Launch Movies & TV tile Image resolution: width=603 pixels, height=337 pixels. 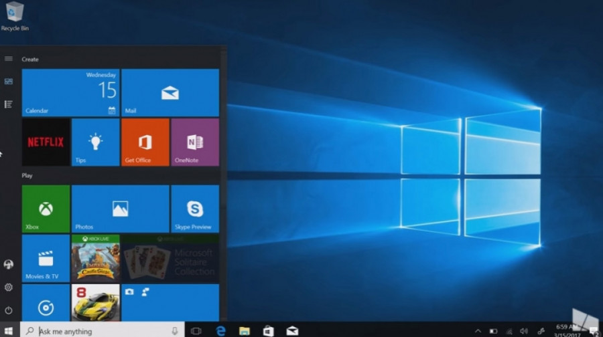(46, 258)
